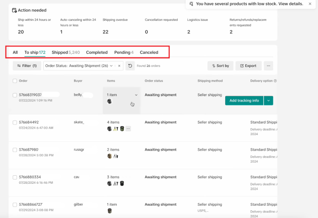Open order number 5766880334
Image resolution: width=318 pixels, height=218 pixels.
click(x=30, y=177)
